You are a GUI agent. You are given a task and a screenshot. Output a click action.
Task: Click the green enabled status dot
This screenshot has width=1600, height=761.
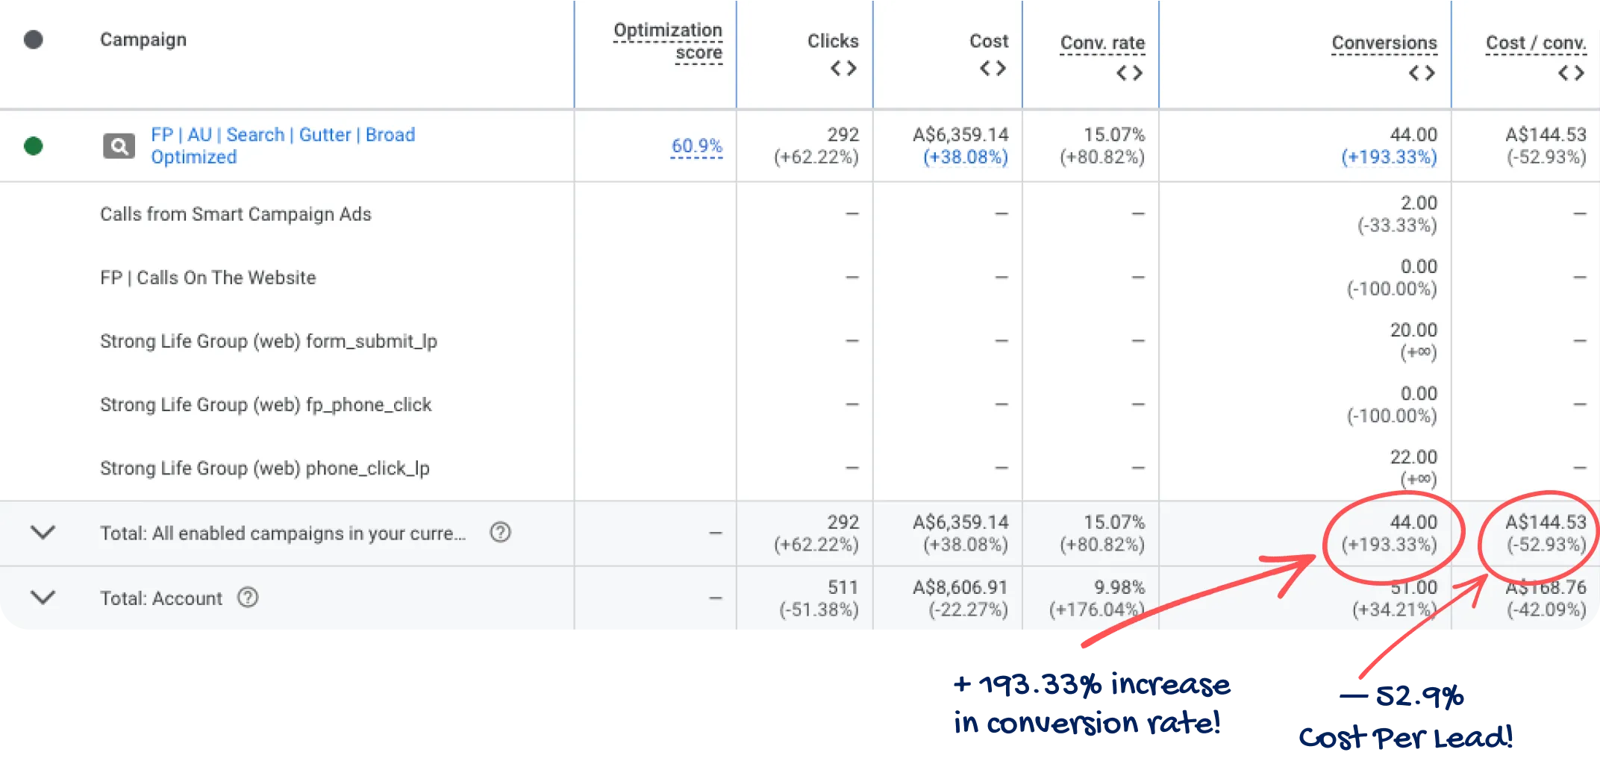34,146
